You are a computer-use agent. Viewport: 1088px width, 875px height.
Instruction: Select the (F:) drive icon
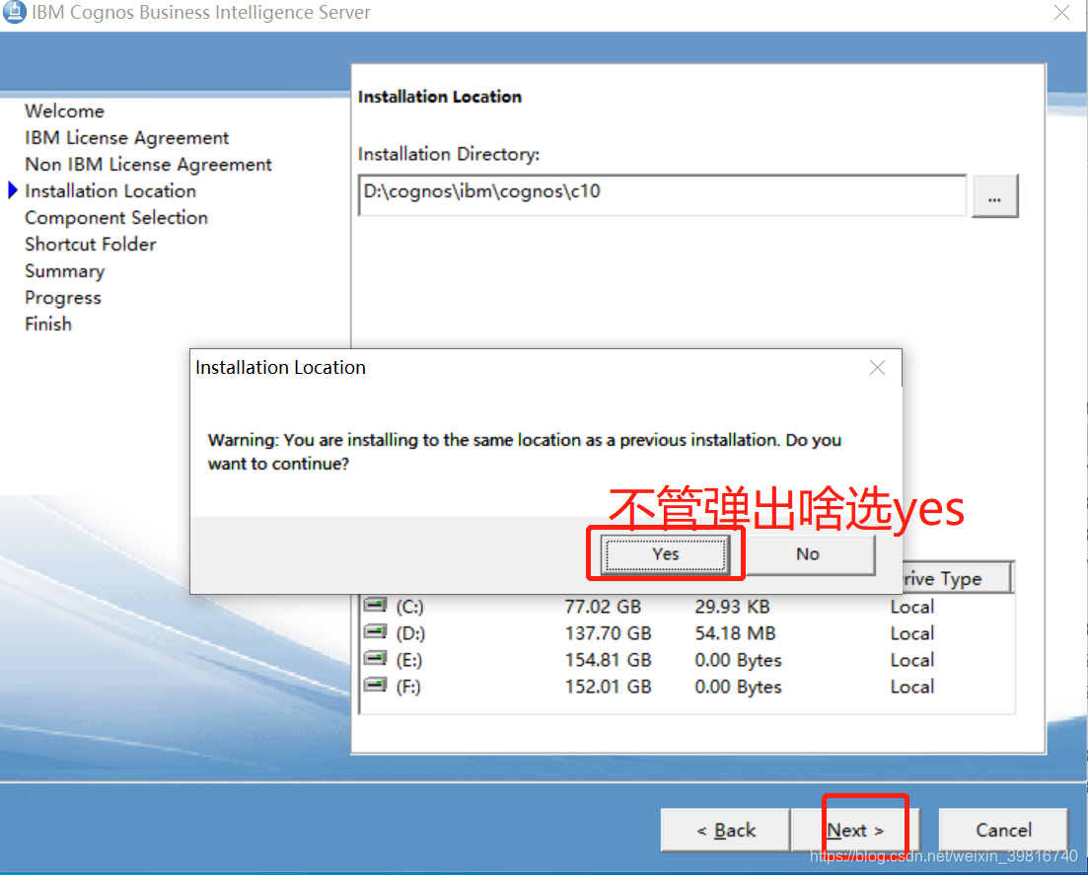coord(375,686)
